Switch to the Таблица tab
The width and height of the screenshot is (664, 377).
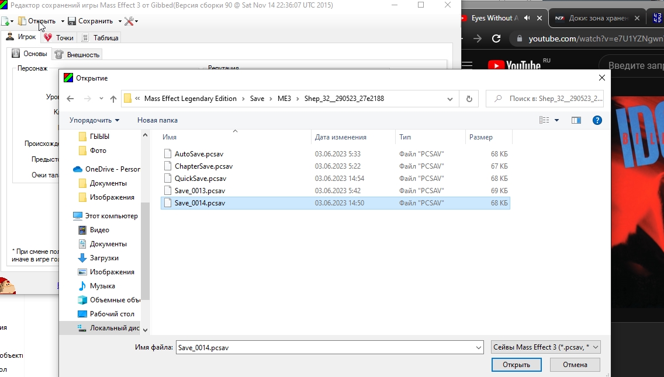point(100,37)
